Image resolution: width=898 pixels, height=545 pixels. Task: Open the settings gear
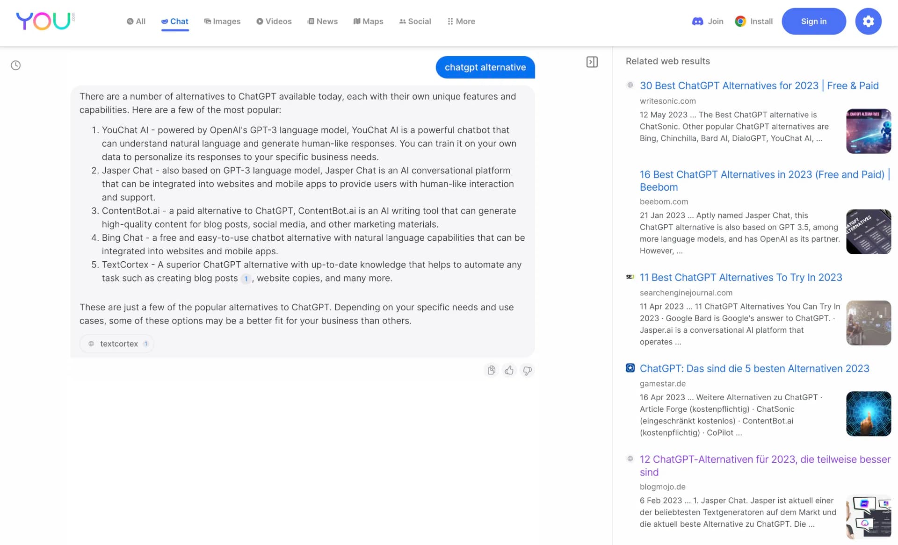[x=868, y=21]
